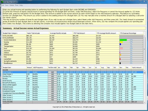Close the Enter Your Actuals window
This screenshot has height=111, width=148.
(x=144, y=1)
